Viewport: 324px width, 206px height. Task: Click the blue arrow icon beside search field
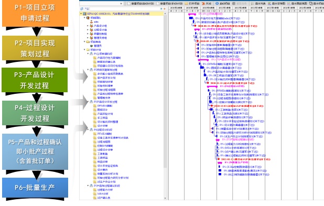click(x=161, y=9)
